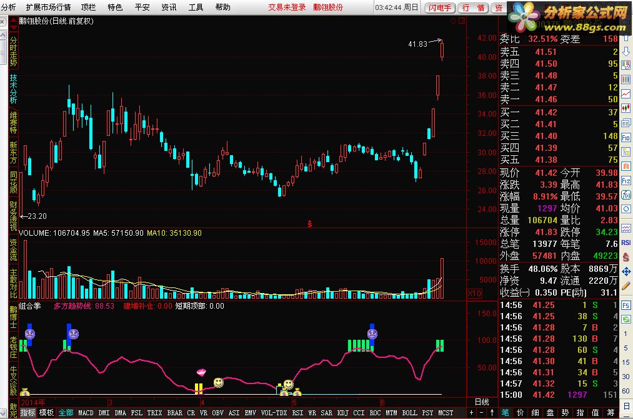Click the pink diamond marker on indicator chart
This screenshot has width=633, height=419.
tap(201, 372)
